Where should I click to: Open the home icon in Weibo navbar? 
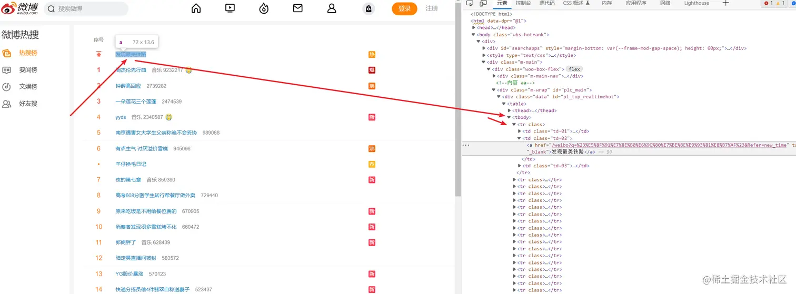[x=196, y=8]
